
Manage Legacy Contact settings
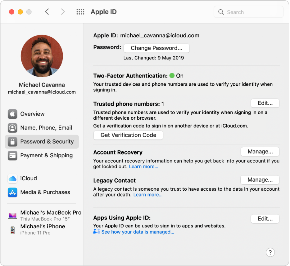point(260,180)
